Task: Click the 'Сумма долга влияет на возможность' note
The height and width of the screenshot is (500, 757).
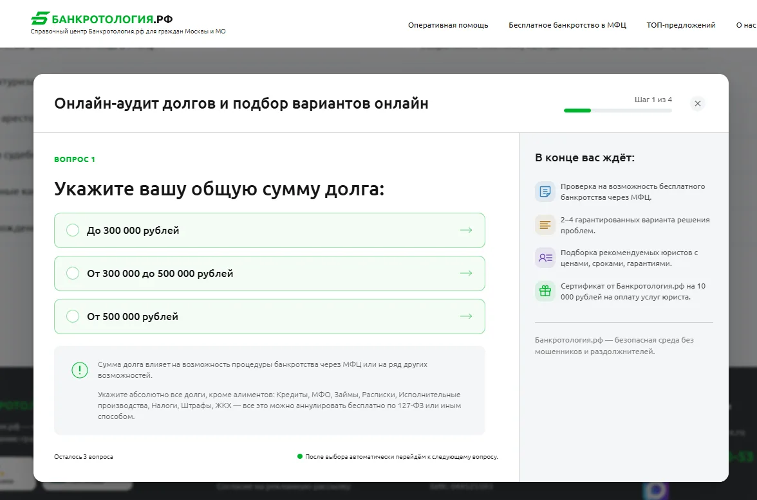Action: pyautogui.click(x=263, y=370)
